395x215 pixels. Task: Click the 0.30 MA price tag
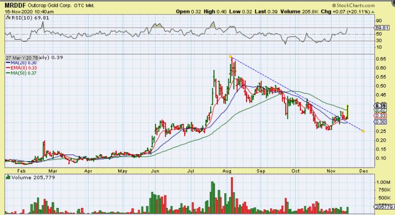tap(380, 121)
